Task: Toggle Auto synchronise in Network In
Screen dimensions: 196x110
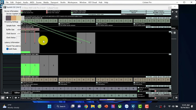Action: [138, 91]
